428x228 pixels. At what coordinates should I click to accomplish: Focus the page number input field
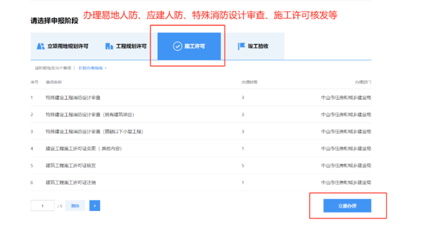click(x=43, y=205)
